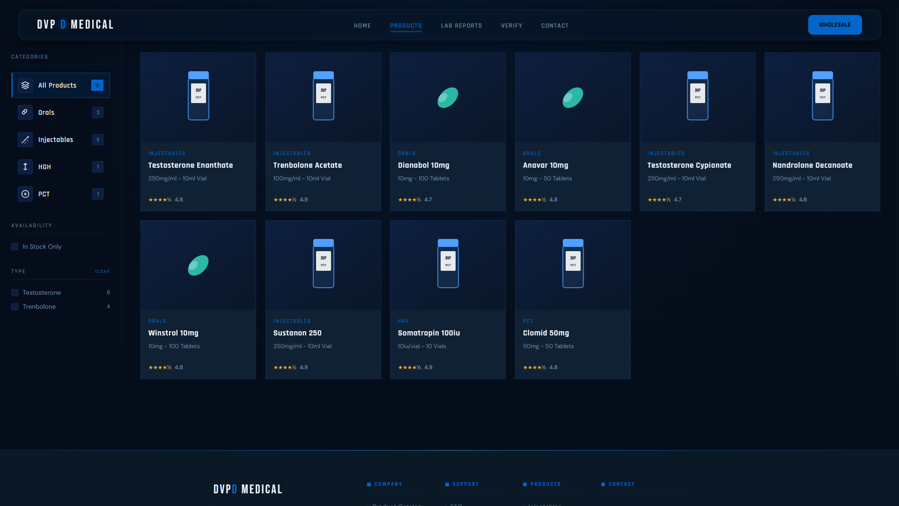
Task: Open the Lab Reports nav item
Action: pos(461,26)
